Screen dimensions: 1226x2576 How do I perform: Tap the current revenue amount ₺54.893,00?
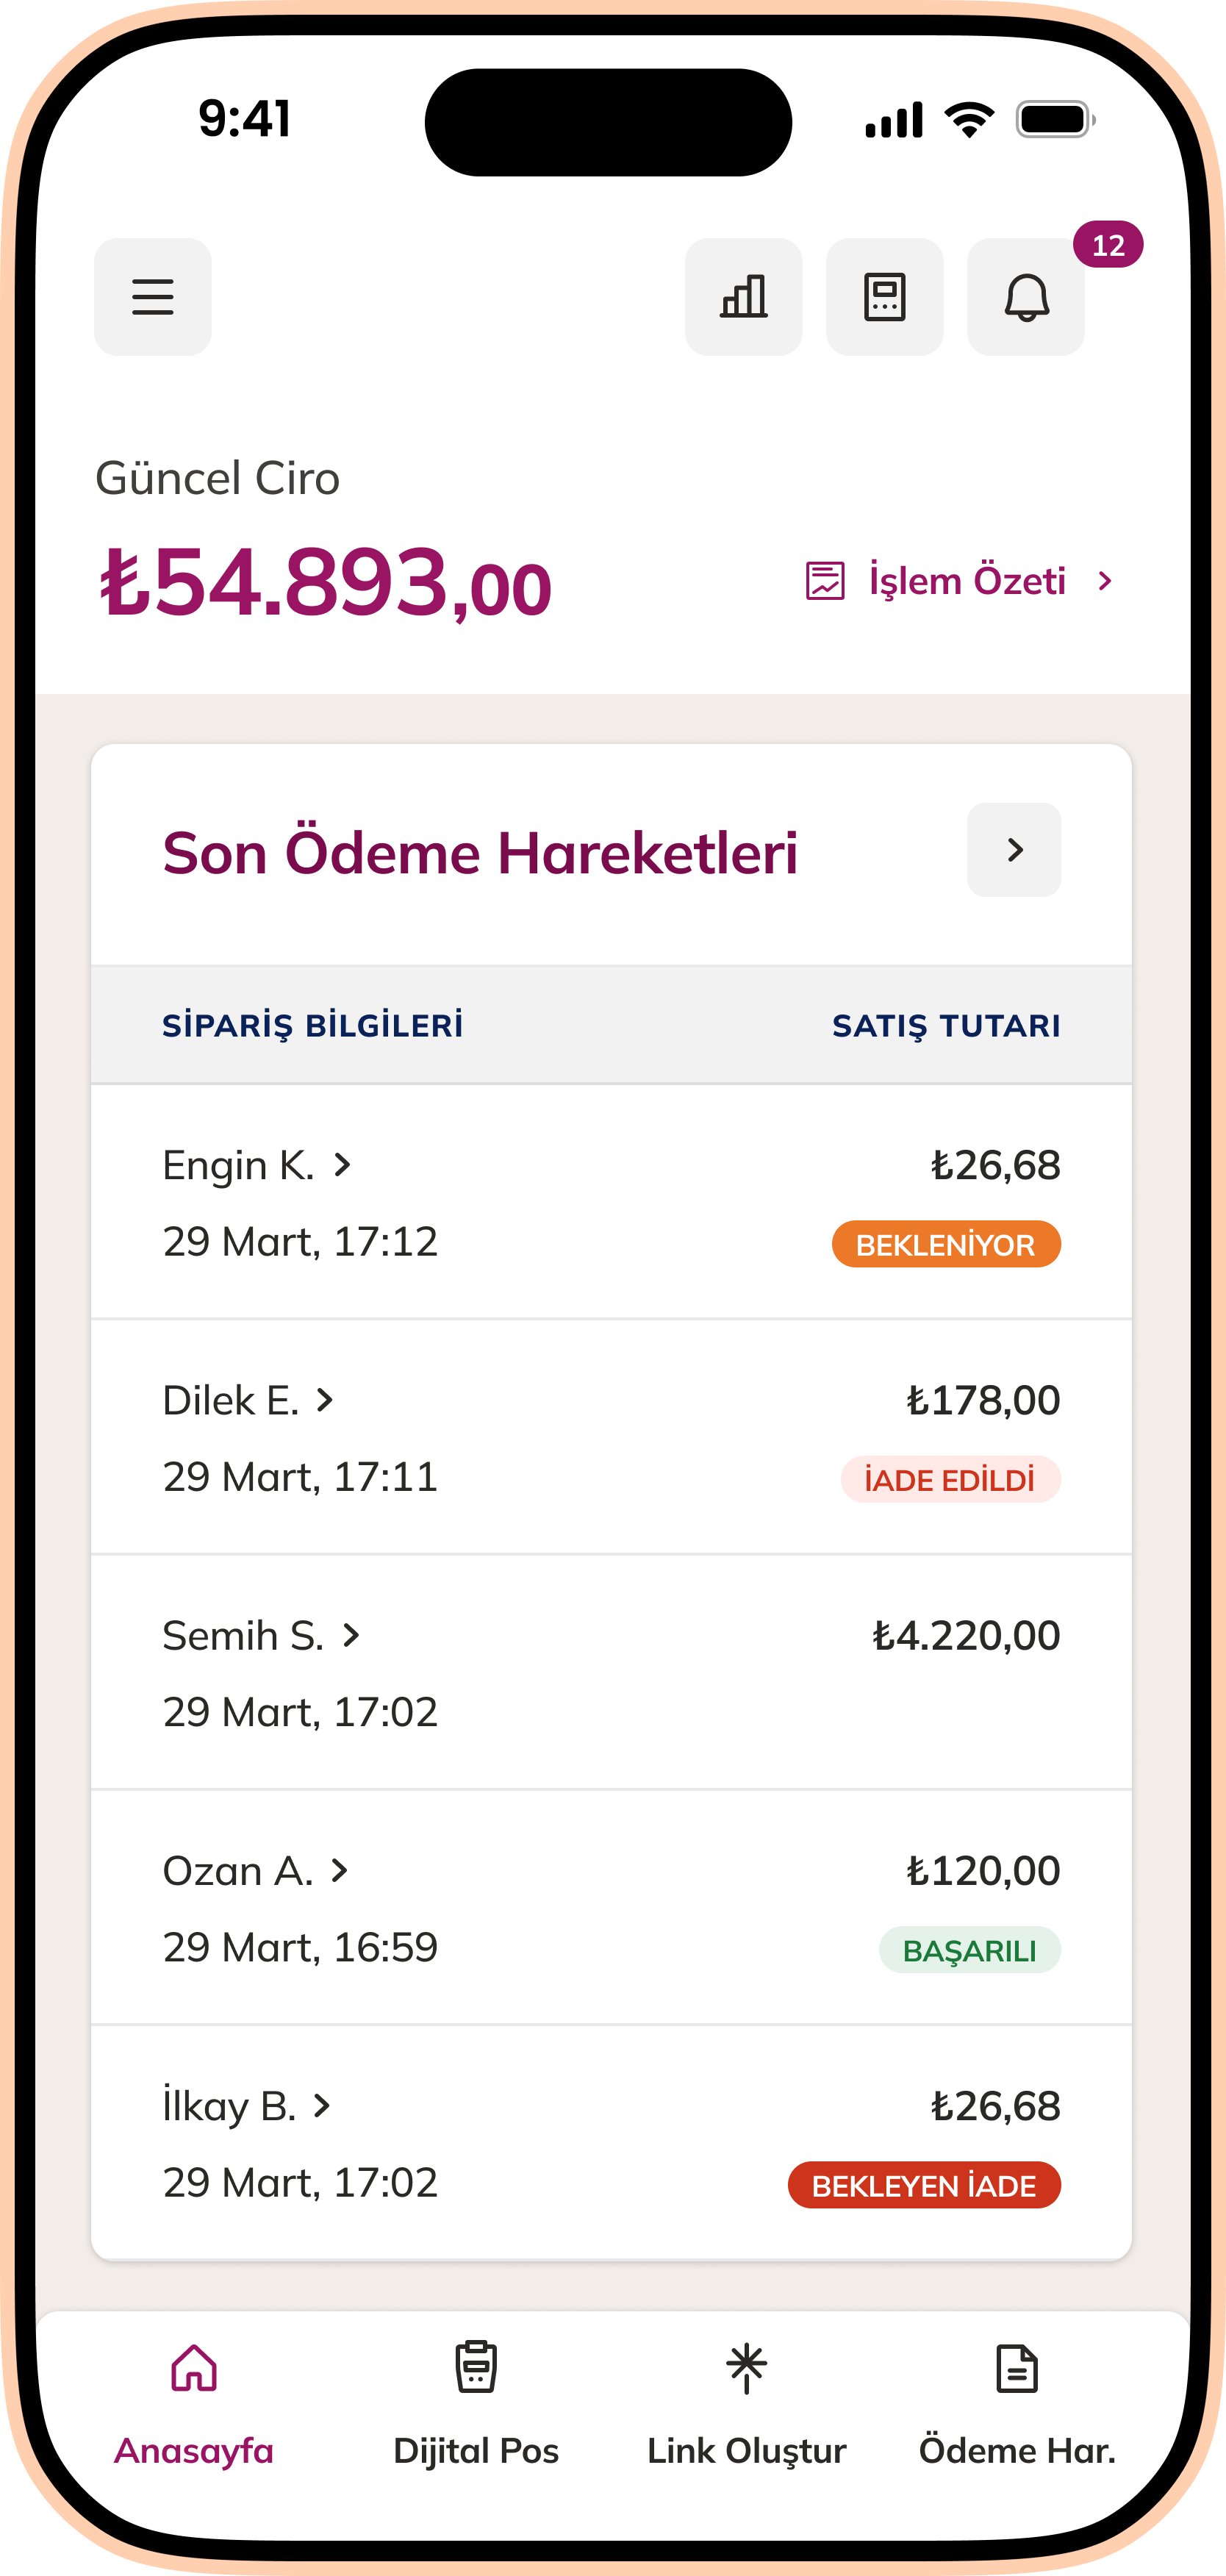point(326,583)
